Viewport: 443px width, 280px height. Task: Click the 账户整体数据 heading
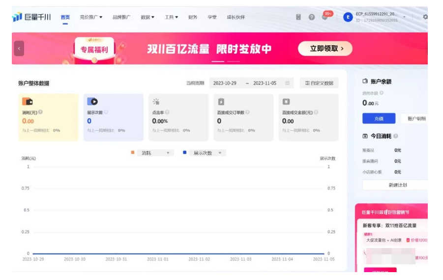pyautogui.click(x=34, y=84)
